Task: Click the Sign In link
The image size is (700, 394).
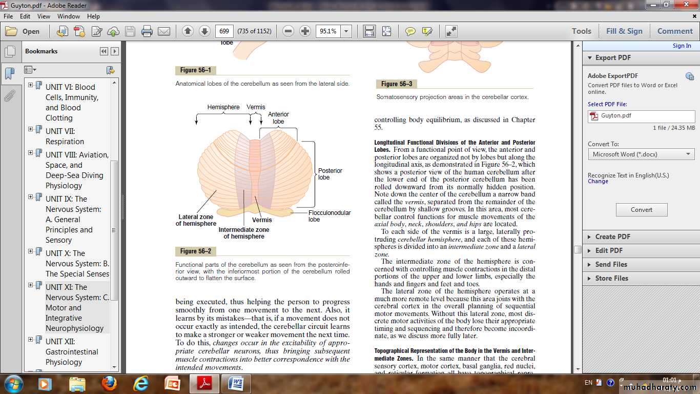Action: tap(682, 46)
